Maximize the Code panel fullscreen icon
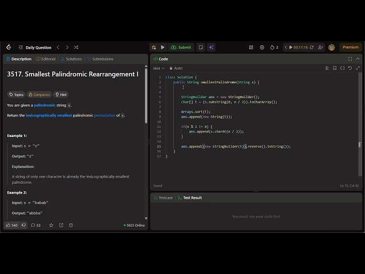Viewport: 365px width, 274px height. 350,59
